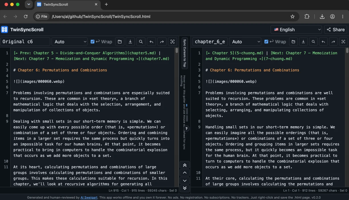The height and width of the screenshot is (200, 349).
Task: Redo in the left pane
Action: pyautogui.click(x=162, y=42)
